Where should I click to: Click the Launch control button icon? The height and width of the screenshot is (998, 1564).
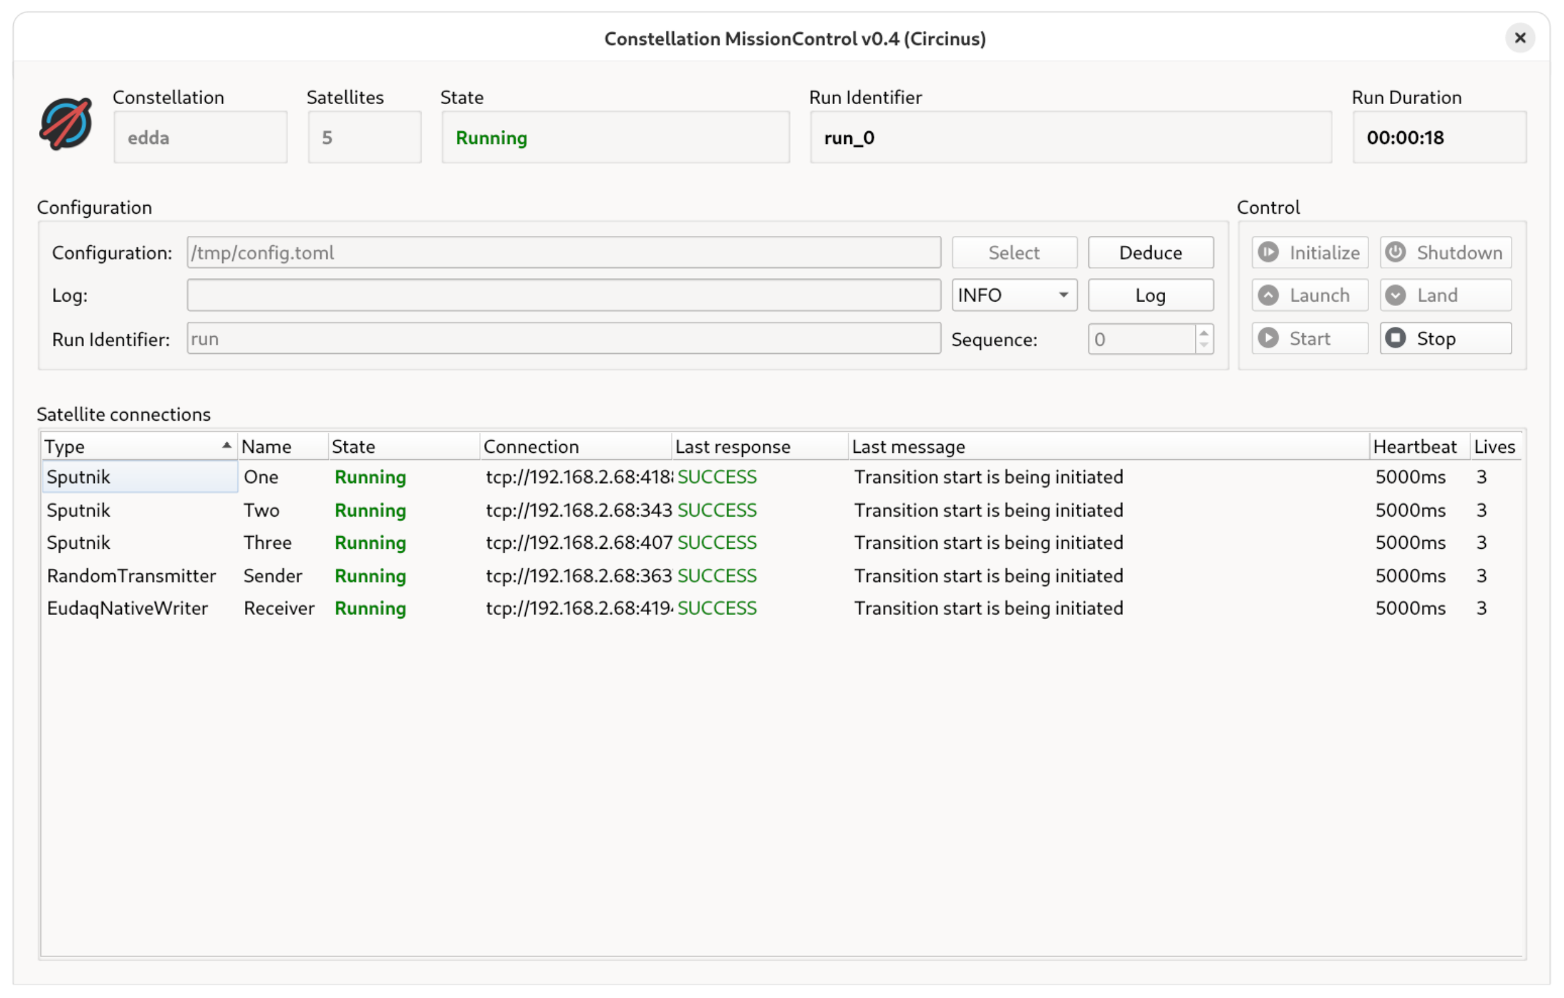pos(1269,295)
